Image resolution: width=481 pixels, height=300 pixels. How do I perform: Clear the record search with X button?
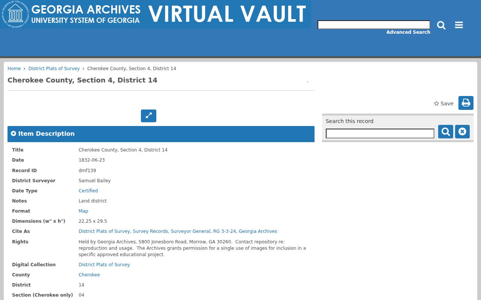point(462,132)
